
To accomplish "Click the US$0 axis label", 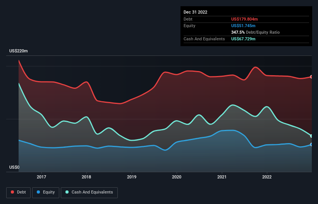I will tap(14, 167).
